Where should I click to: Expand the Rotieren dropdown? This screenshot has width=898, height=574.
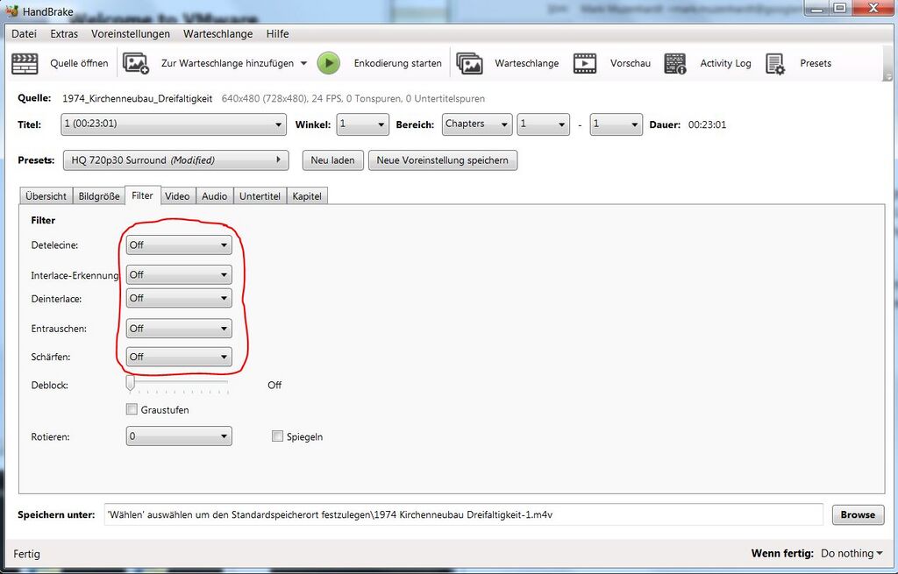(179, 436)
